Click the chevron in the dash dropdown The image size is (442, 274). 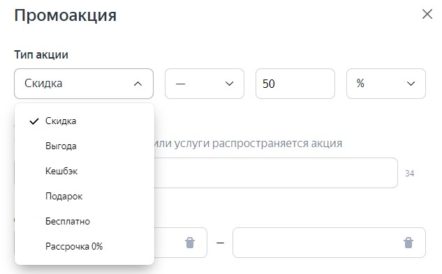[230, 84]
